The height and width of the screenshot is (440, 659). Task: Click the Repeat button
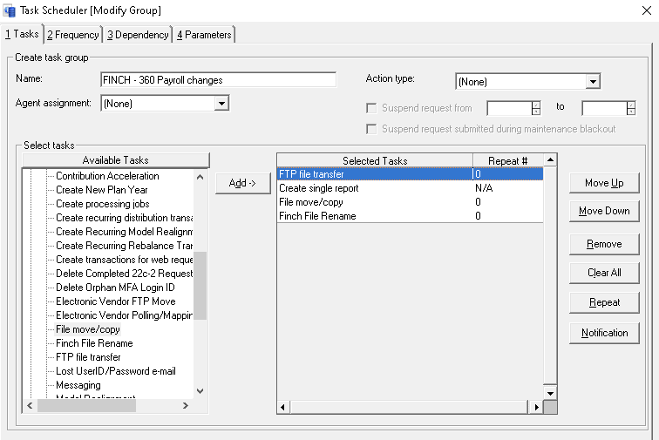pos(604,302)
